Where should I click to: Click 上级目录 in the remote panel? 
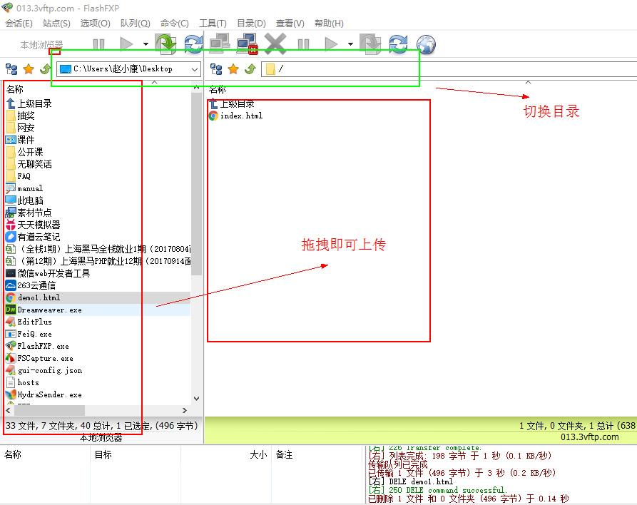click(237, 103)
